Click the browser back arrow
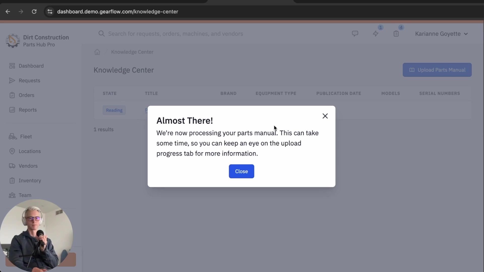The width and height of the screenshot is (484, 272). click(x=8, y=12)
